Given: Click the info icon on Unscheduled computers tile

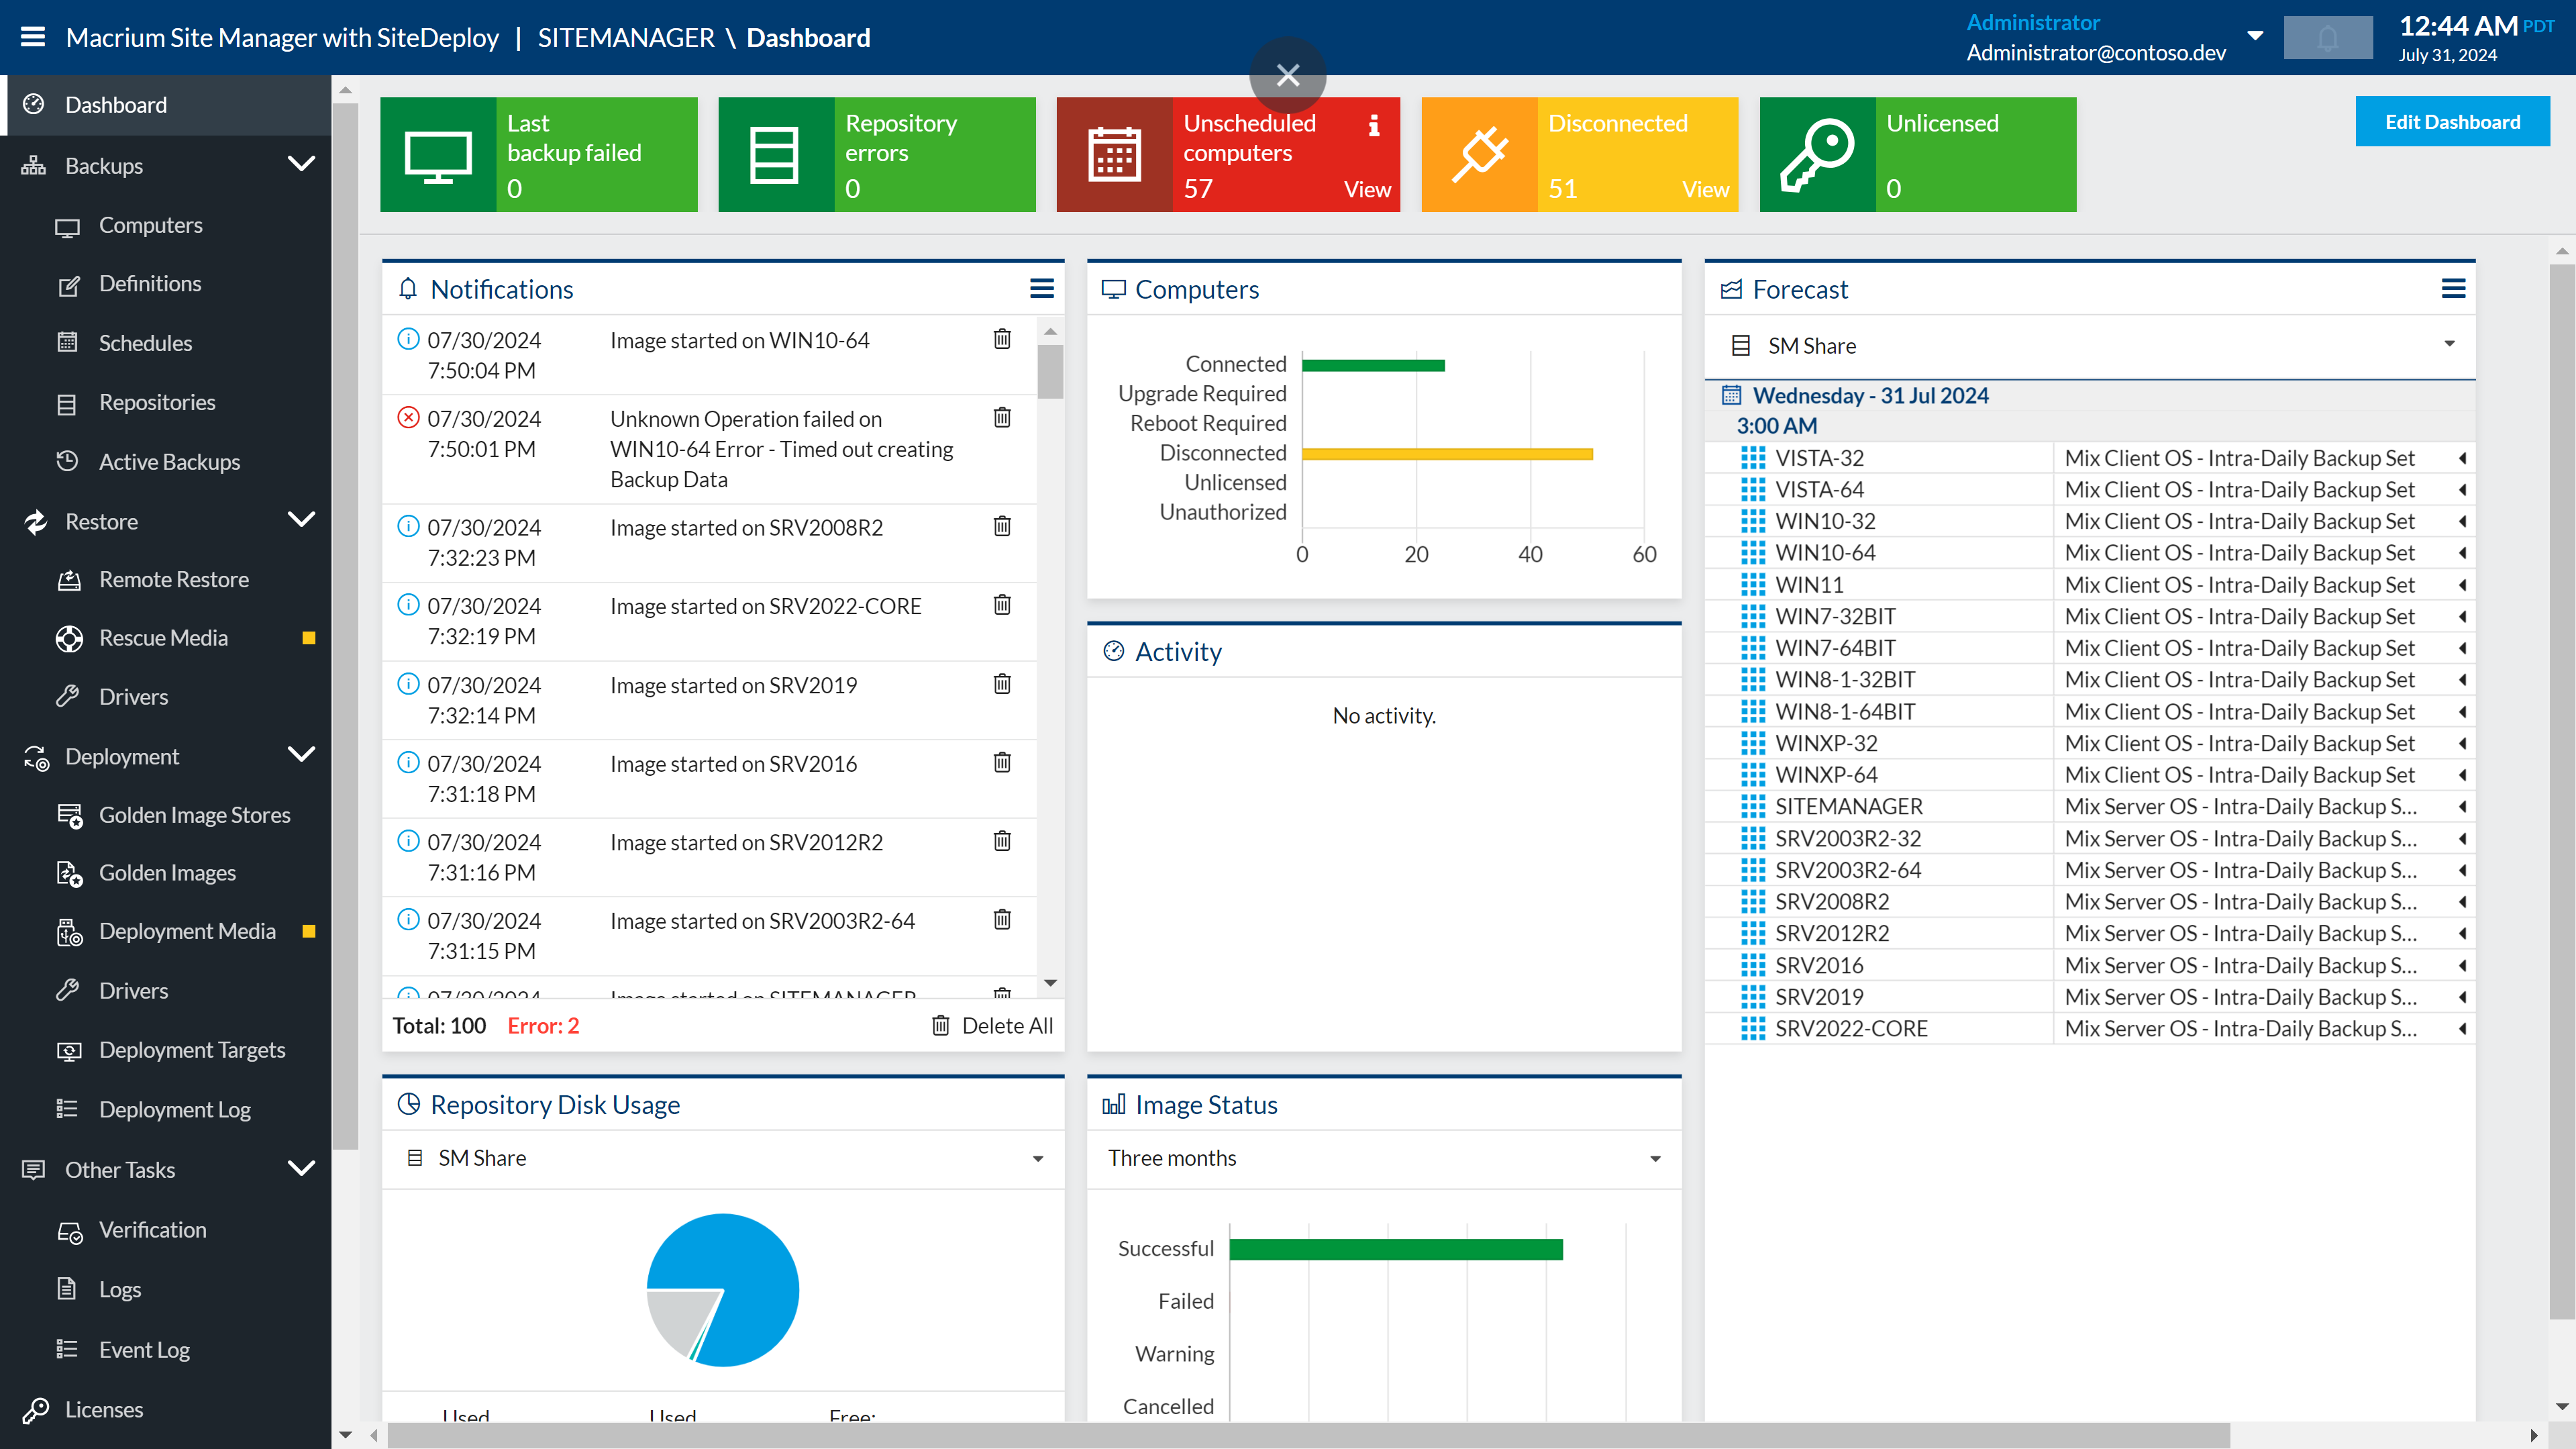Looking at the screenshot, I should coord(1374,125).
